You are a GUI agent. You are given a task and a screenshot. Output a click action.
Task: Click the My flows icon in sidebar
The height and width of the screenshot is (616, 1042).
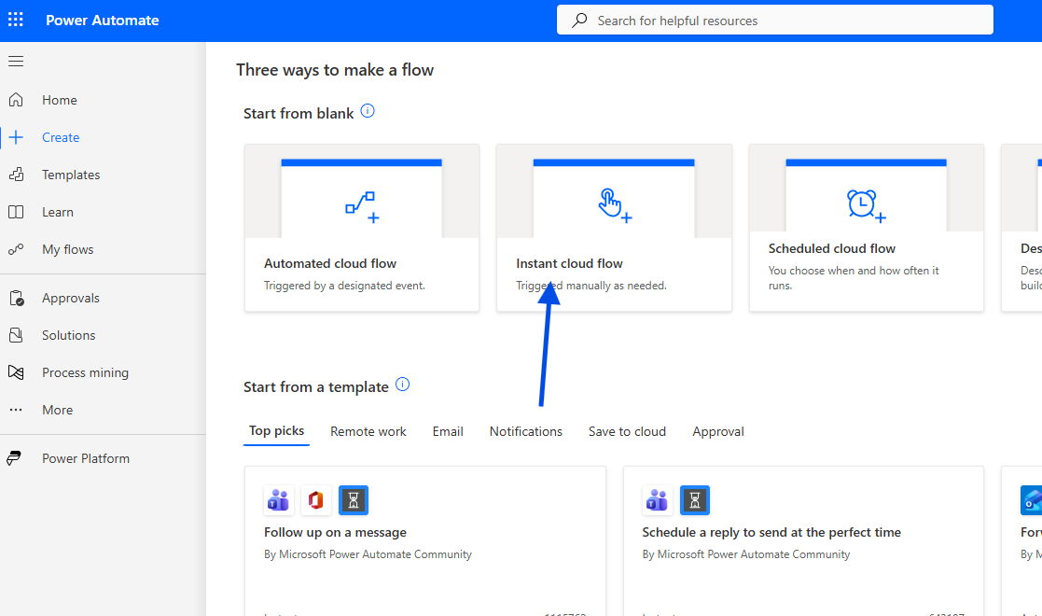tap(16, 249)
